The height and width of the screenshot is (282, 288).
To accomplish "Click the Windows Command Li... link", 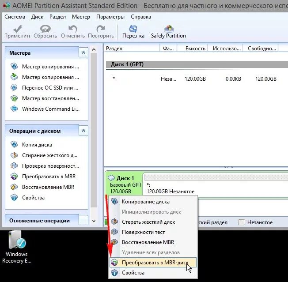I will [51, 109].
